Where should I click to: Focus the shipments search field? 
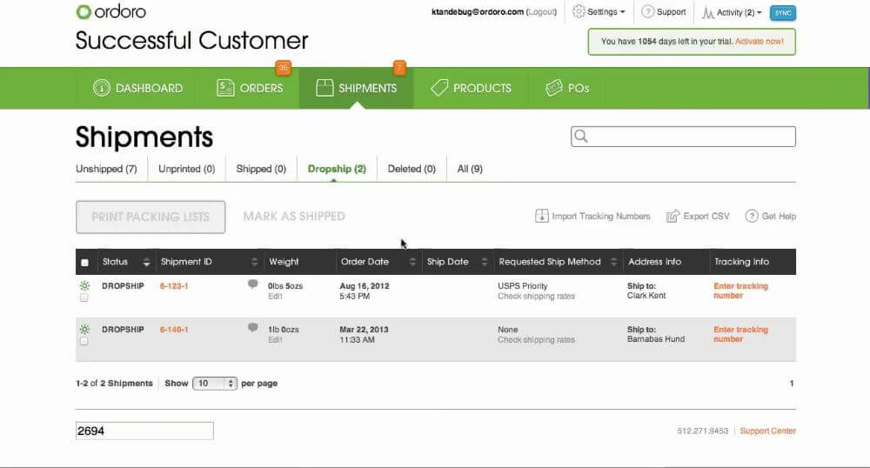683,137
